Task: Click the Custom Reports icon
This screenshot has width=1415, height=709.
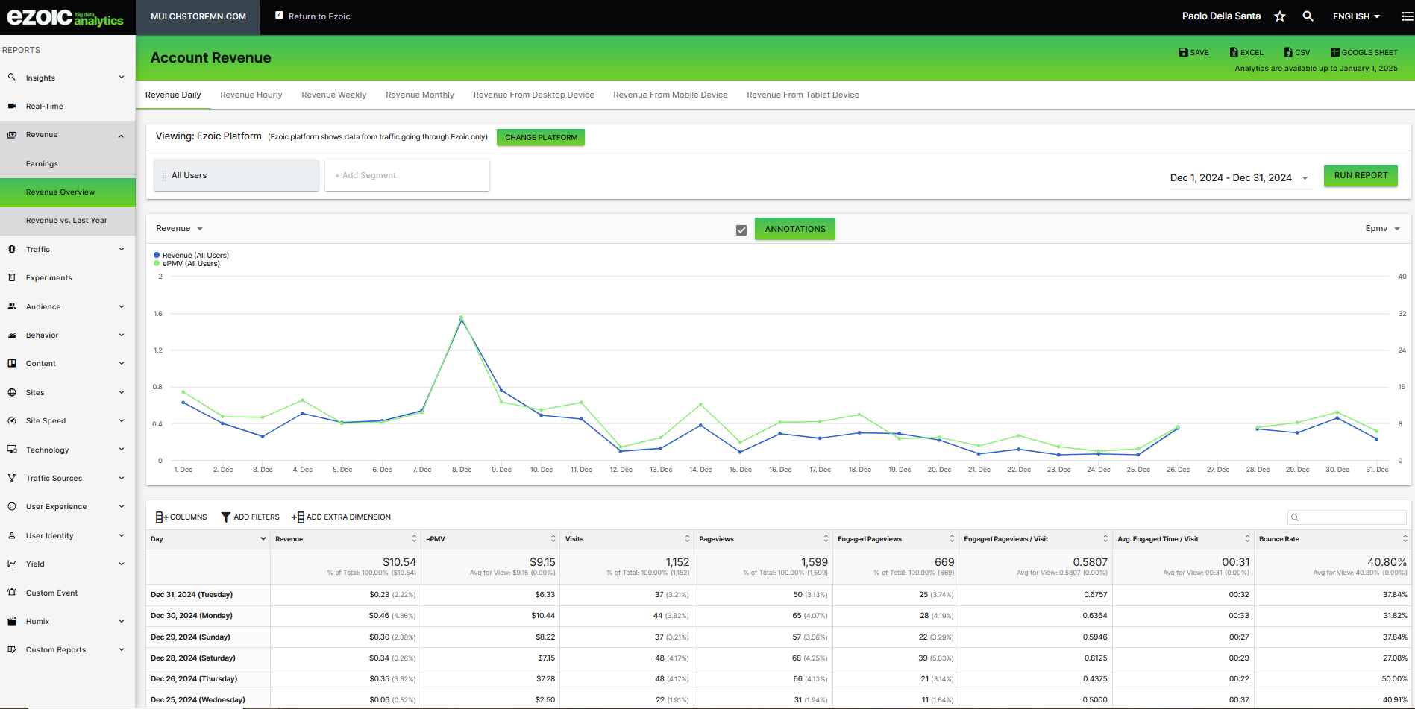Action: pos(11,649)
